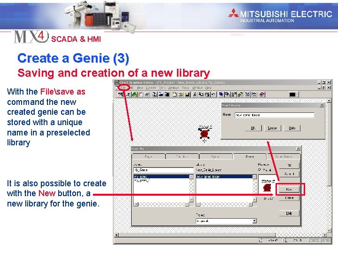
Task: Click Cancel in the New Library dialog
Action: (272, 128)
